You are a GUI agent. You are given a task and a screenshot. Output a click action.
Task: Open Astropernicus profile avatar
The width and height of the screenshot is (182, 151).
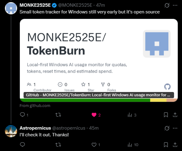pos(11,131)
